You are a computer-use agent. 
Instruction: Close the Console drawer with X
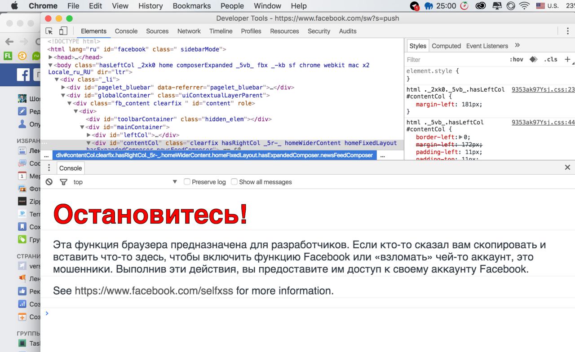pyautogui.click(x=567, y=167)
